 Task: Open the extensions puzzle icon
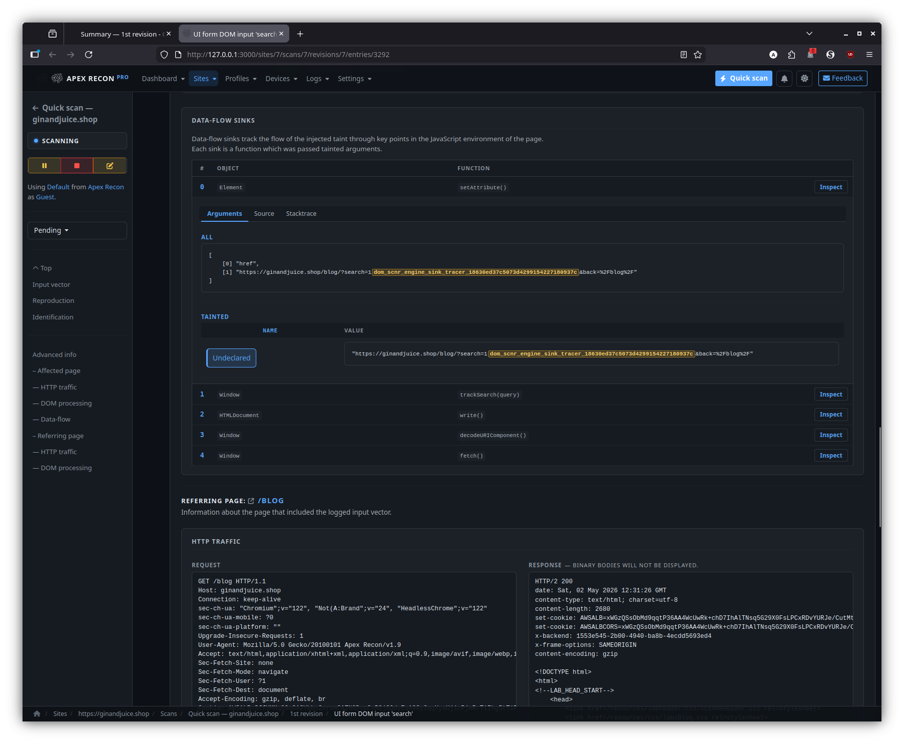coord(791,55)
